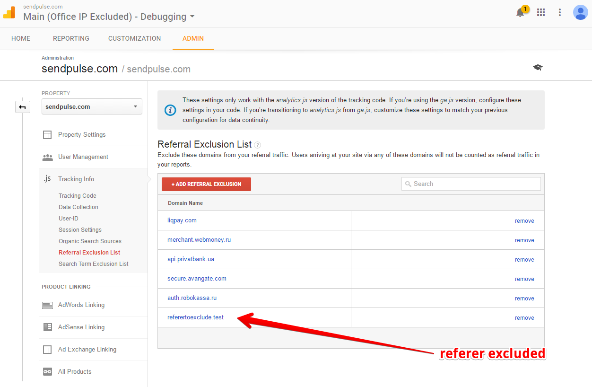Click the ADD REFERRAL EXCLUSION button
The image size is (592, 387).
206,185
